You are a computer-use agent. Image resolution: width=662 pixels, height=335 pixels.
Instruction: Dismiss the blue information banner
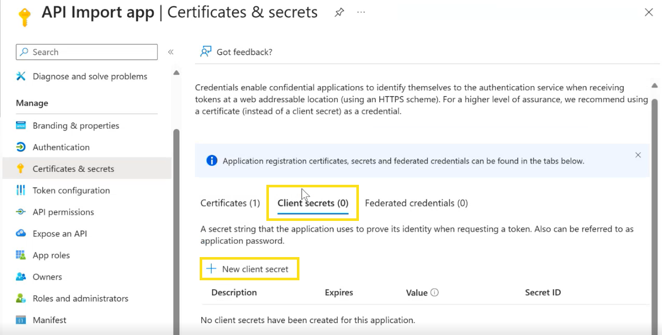pyautogui.click(x=638, y=155)
